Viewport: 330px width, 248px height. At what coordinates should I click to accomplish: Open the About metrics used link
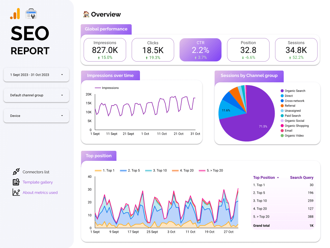(40, 193)
